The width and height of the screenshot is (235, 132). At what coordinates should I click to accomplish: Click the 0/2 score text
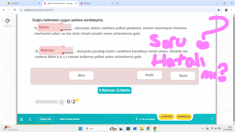coord(71,102)
